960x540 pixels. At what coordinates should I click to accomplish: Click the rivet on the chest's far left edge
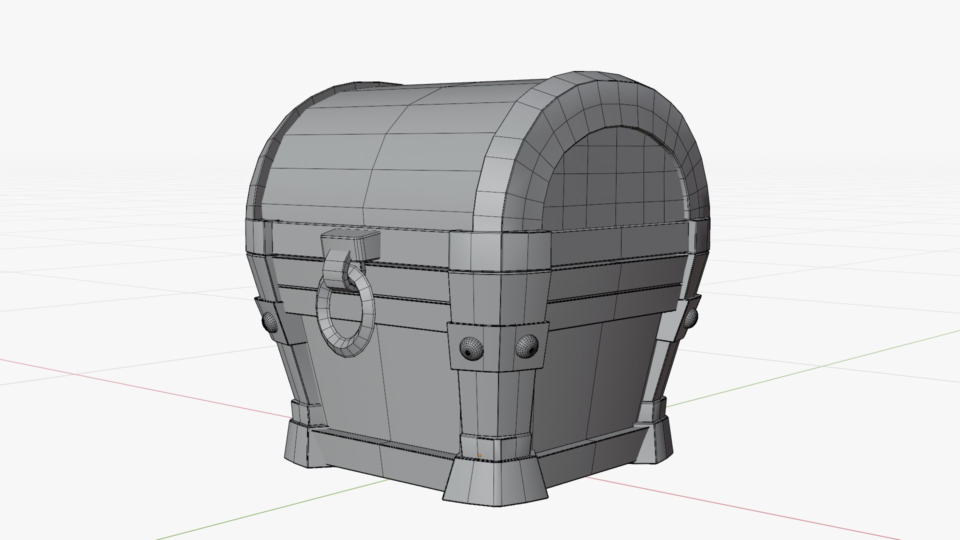(x=269, y=323)
